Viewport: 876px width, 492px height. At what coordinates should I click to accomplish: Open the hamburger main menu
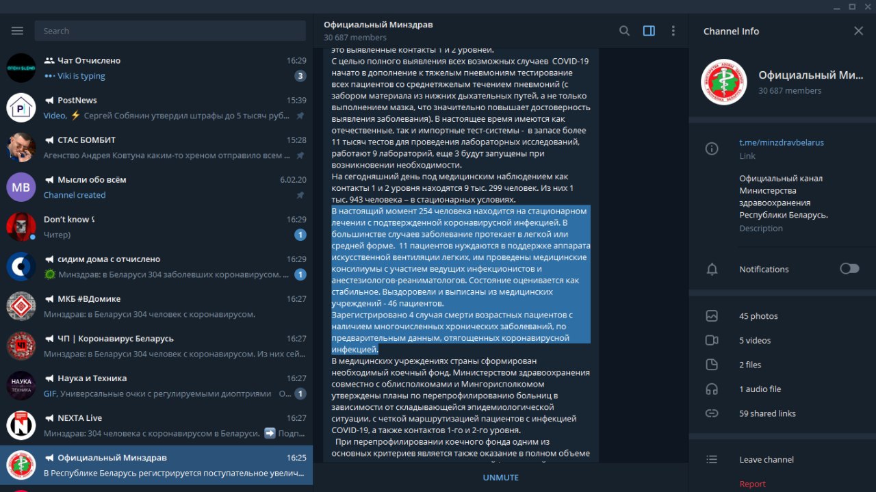pyautogui.click(x=18, y=31)
